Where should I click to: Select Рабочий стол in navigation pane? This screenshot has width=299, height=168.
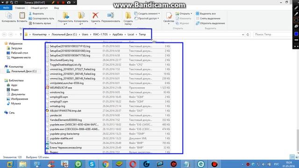[x=17, y=53]
